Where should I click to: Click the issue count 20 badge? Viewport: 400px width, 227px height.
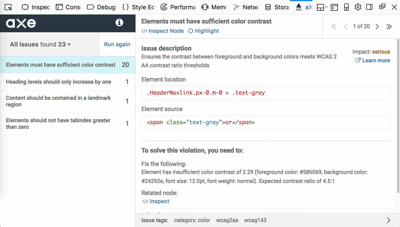[x=125, y=65]
